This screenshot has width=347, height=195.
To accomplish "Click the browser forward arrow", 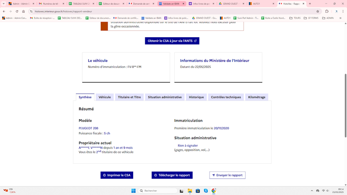I will coord(10,11).
